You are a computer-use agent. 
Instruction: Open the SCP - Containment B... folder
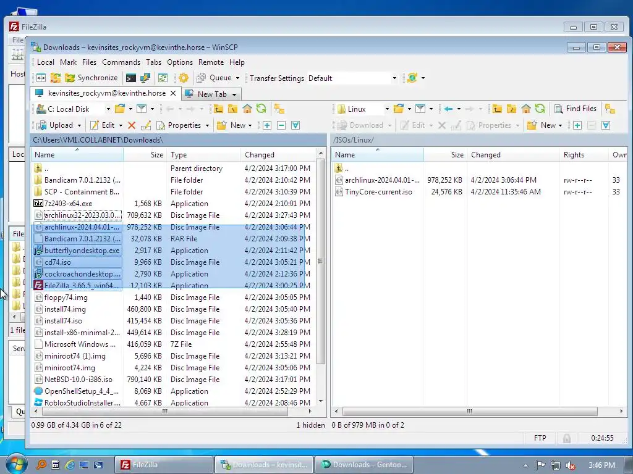coord(82,192)
